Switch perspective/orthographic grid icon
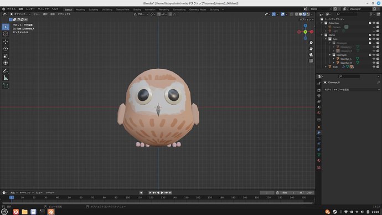 click(311, 61)
